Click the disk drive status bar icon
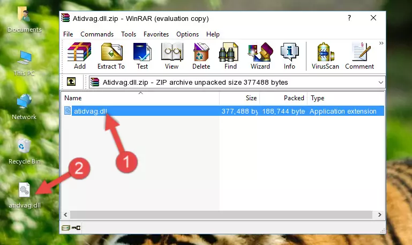 click(x=66, y=228)
